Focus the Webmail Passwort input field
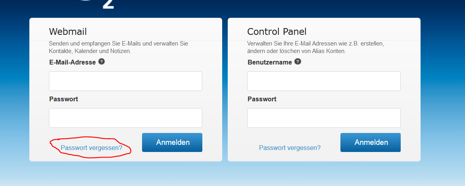 point(125,118)
